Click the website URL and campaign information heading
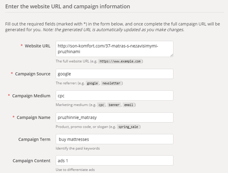 (68, 6)
